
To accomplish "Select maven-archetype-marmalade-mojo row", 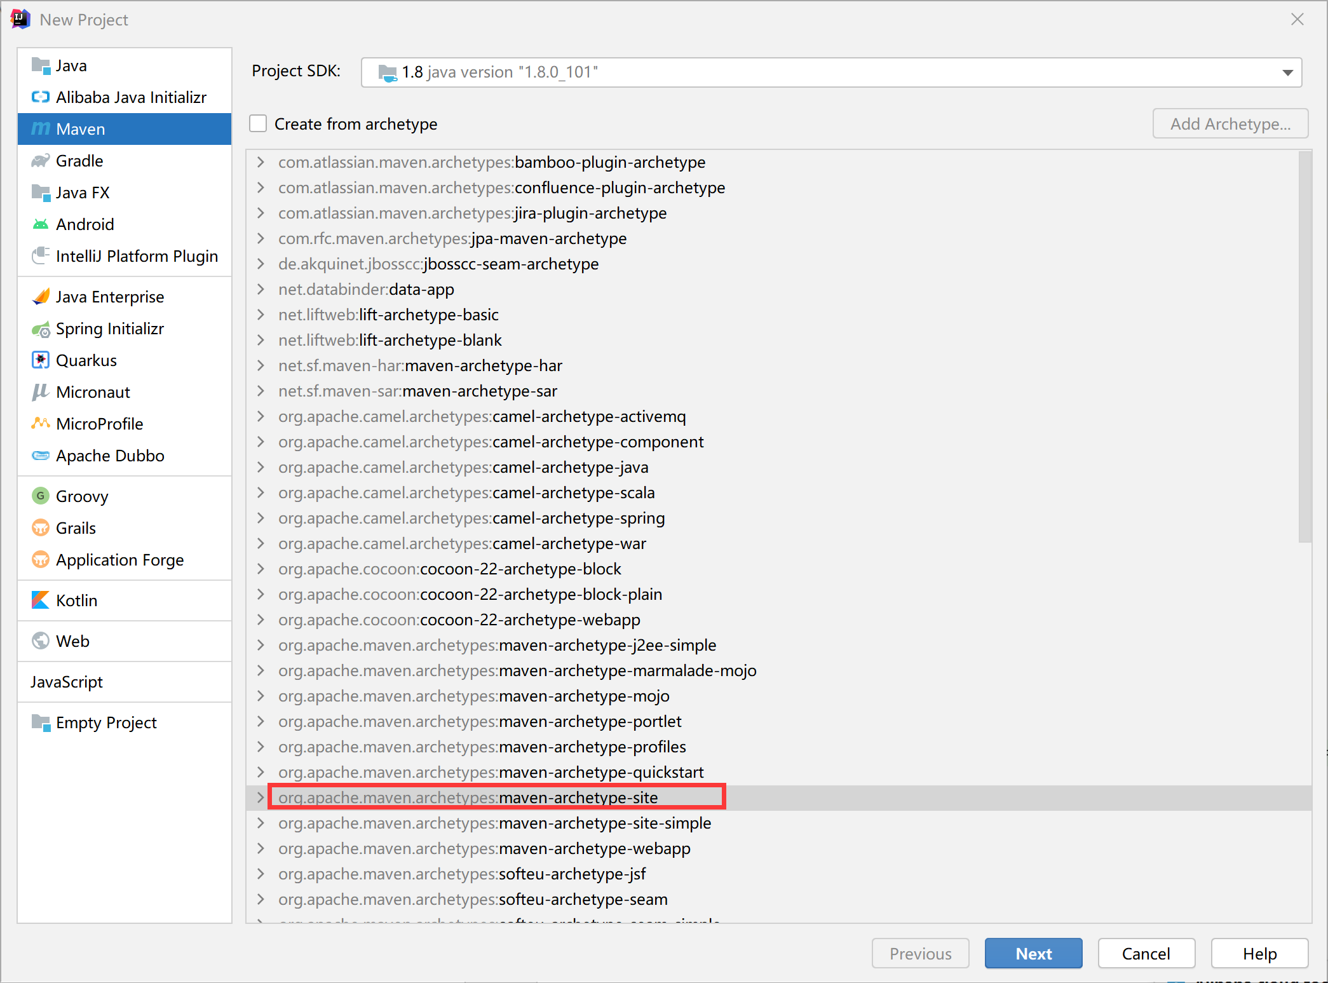I will [779, 670].
